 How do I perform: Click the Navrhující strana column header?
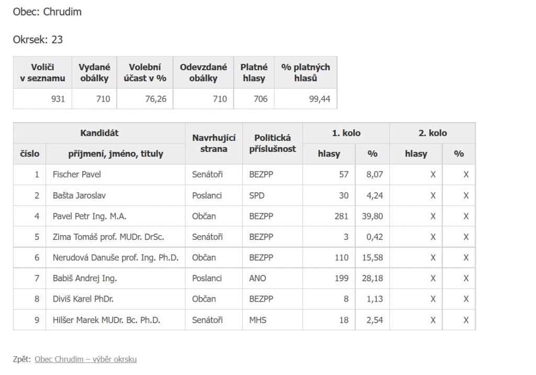214,144
